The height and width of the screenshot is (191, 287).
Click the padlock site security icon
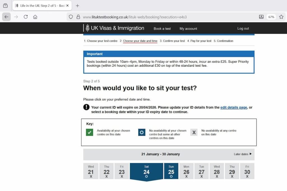click(78, 17)
